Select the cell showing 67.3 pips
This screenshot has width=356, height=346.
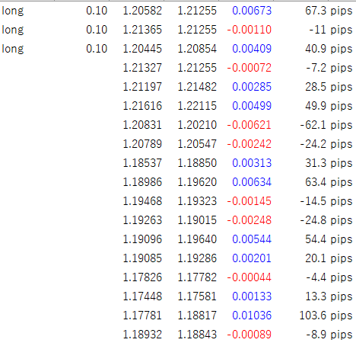[329, 11]
